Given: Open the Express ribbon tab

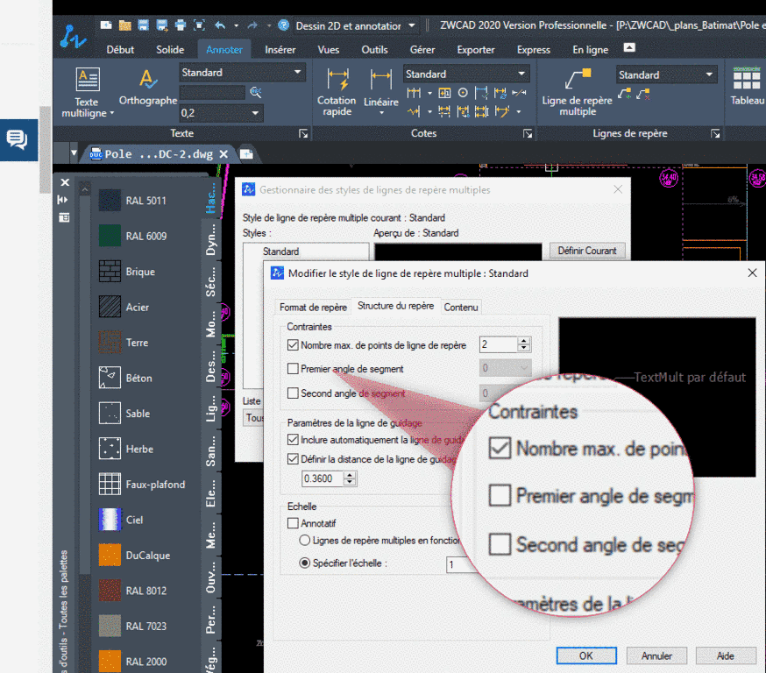Looking at the screenshot, I should (x=534, y=49).
